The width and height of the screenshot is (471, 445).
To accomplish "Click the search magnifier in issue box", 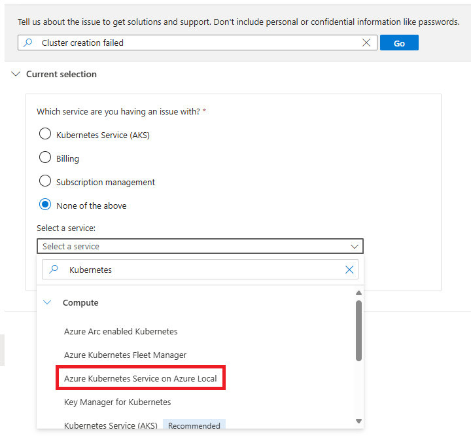I will coord(28,43).
